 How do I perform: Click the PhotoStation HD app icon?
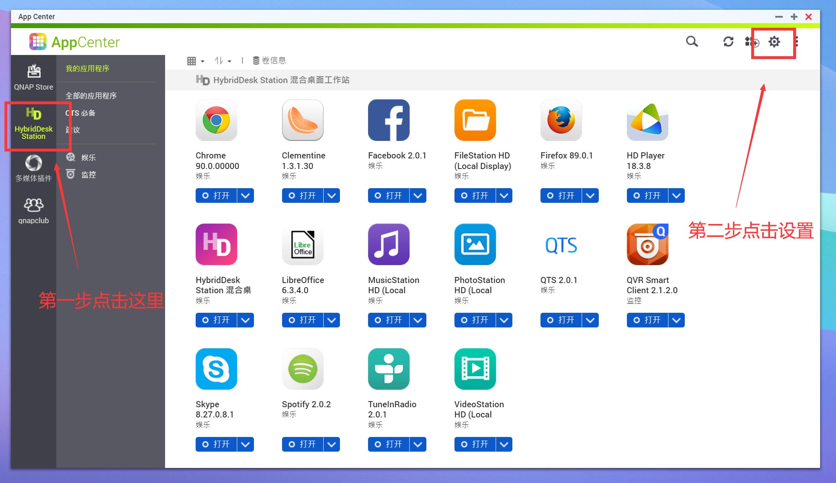[x=475, y=244]
